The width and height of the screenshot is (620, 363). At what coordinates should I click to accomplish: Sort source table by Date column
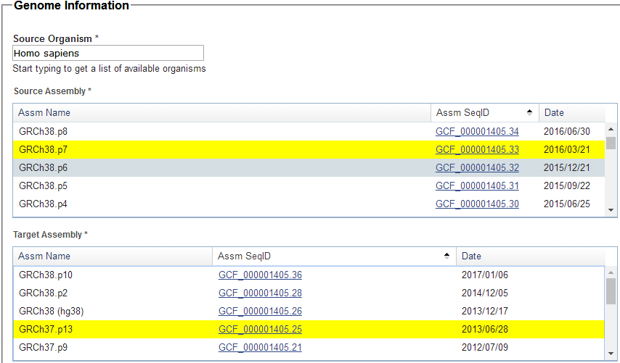(572, 113)
